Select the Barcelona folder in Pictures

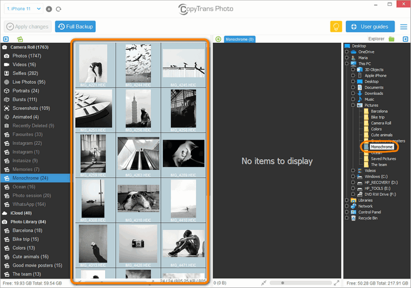click(379, 111)
